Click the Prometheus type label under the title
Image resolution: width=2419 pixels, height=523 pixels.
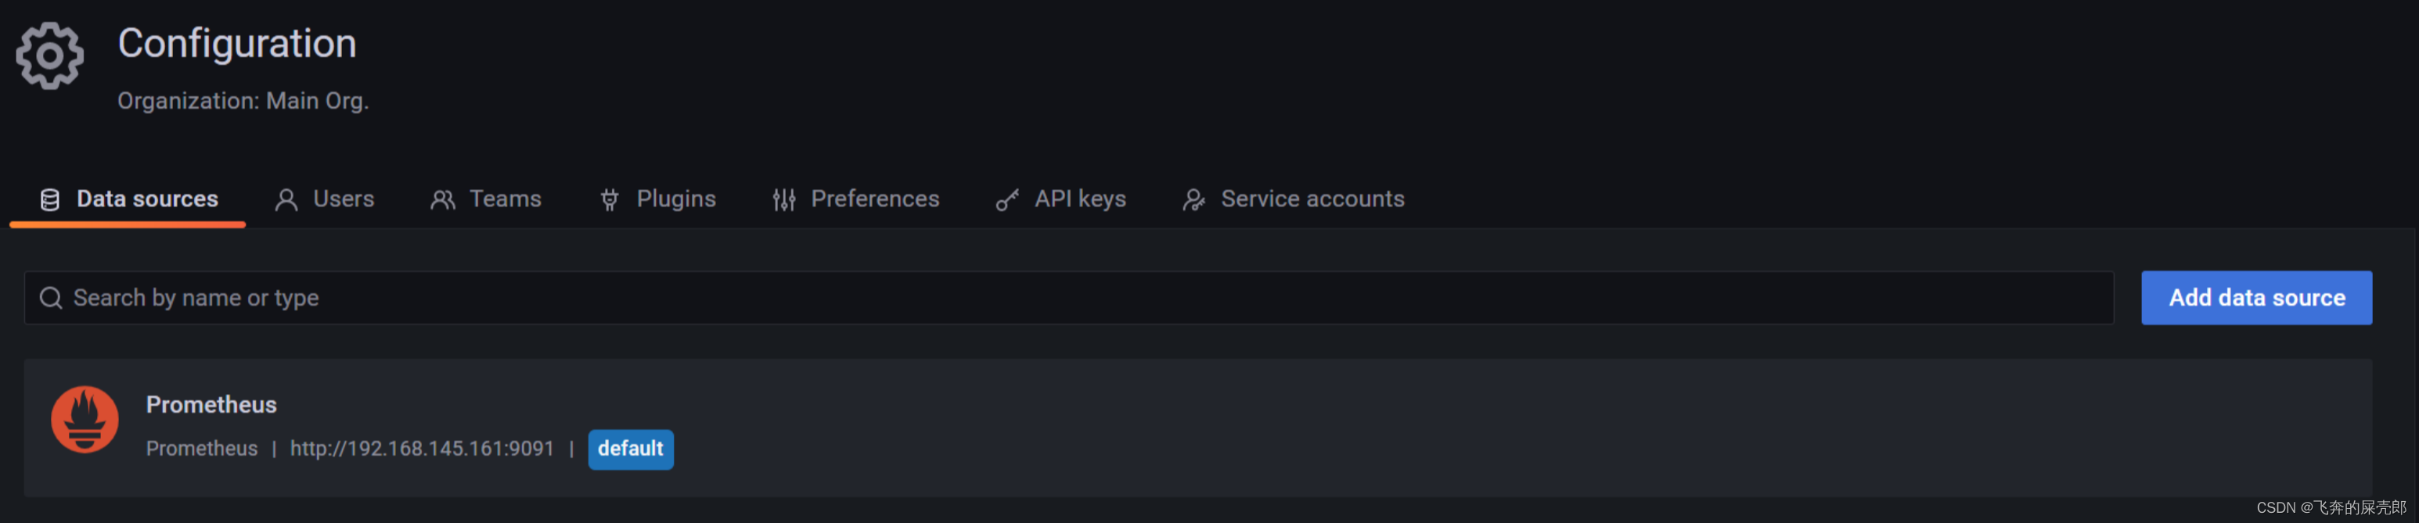(x=201, y=449)
